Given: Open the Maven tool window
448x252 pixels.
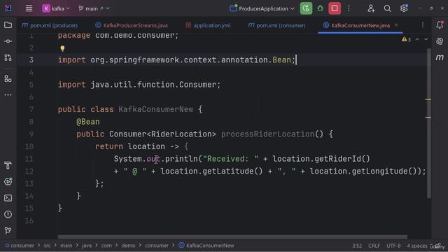Looking at the screenshot, I should (x=440, y=57).
